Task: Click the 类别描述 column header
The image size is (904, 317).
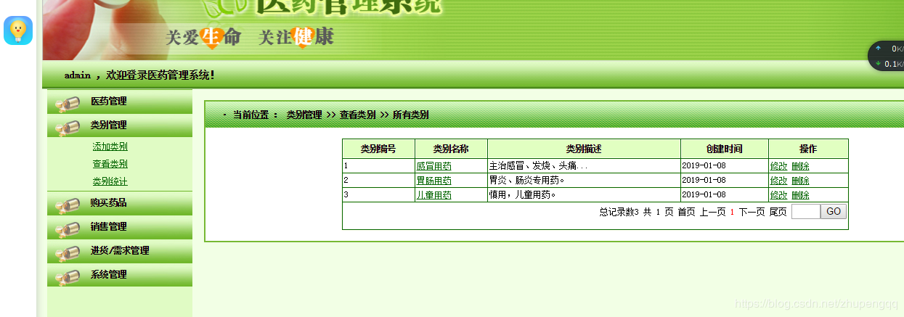Action: coord(584,149)
